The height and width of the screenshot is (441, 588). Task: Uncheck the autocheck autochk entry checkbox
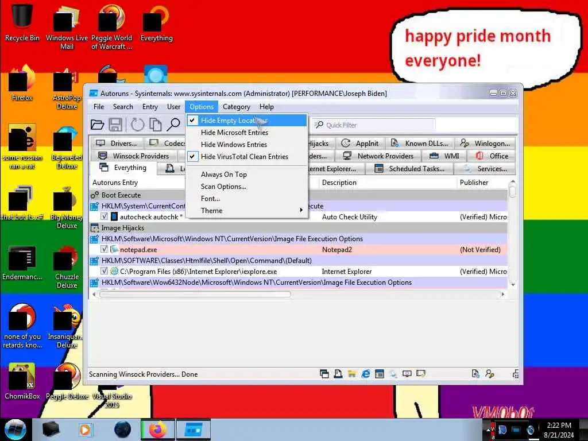[105, 216]
